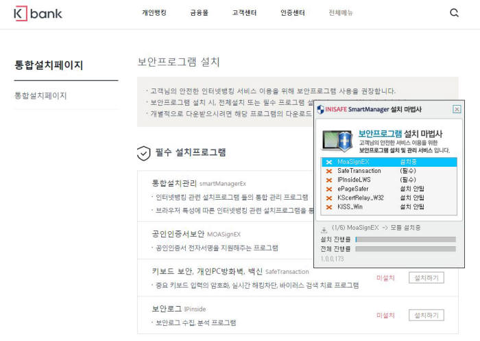Select the KScertRelay_W32 row in installer list
Image resolution: width=480 pixels, height=341 pixels.
pos(389,198)
